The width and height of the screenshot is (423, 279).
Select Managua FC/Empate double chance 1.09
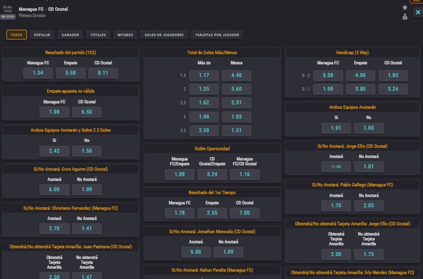pyautogui.click(x=179, y=174)
